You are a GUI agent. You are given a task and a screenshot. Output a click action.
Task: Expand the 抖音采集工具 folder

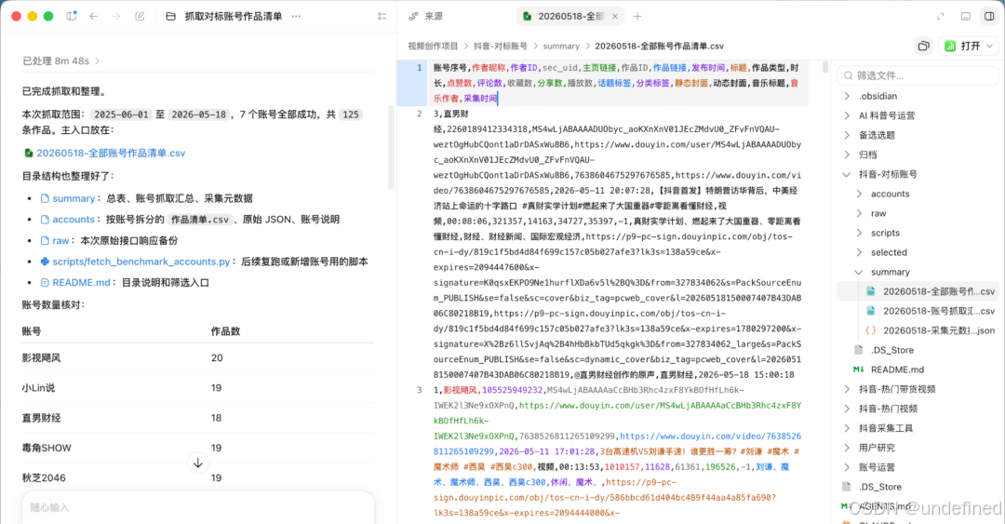[847, 428]
